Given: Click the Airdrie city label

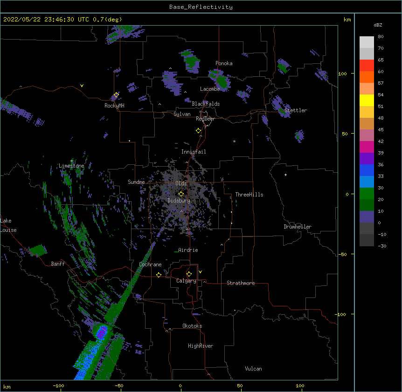Looking at the screenshot, I should tap(188, 250).
